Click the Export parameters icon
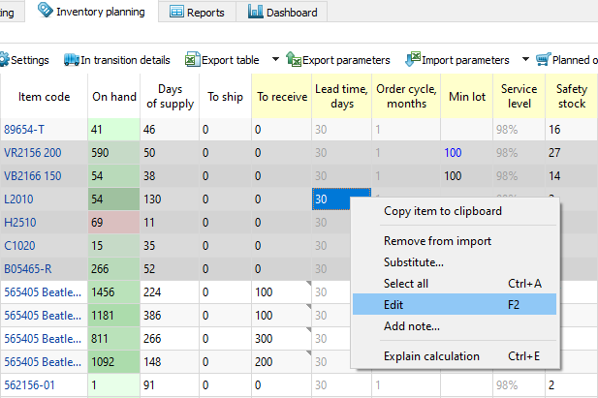Image resolution: width=598 pixels, height=398 pixels. [294, 60]
